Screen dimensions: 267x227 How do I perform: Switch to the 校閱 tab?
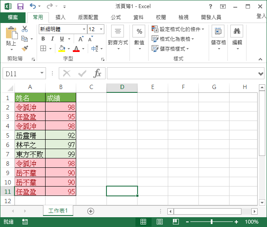pos(161,17)
